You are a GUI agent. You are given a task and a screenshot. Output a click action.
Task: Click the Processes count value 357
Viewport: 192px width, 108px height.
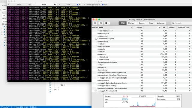(x=178, y=99)
